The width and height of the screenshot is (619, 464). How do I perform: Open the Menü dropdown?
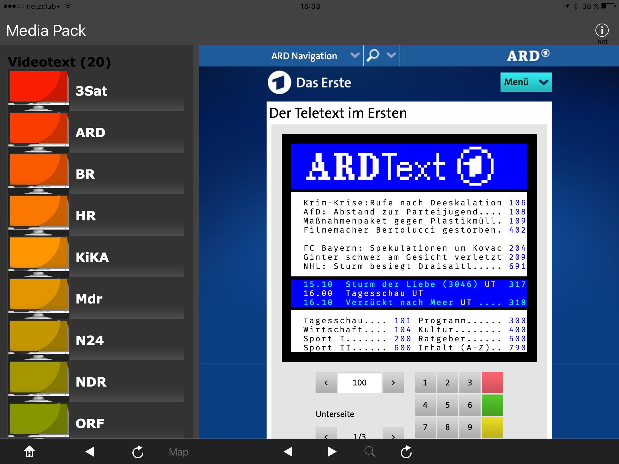526,82
